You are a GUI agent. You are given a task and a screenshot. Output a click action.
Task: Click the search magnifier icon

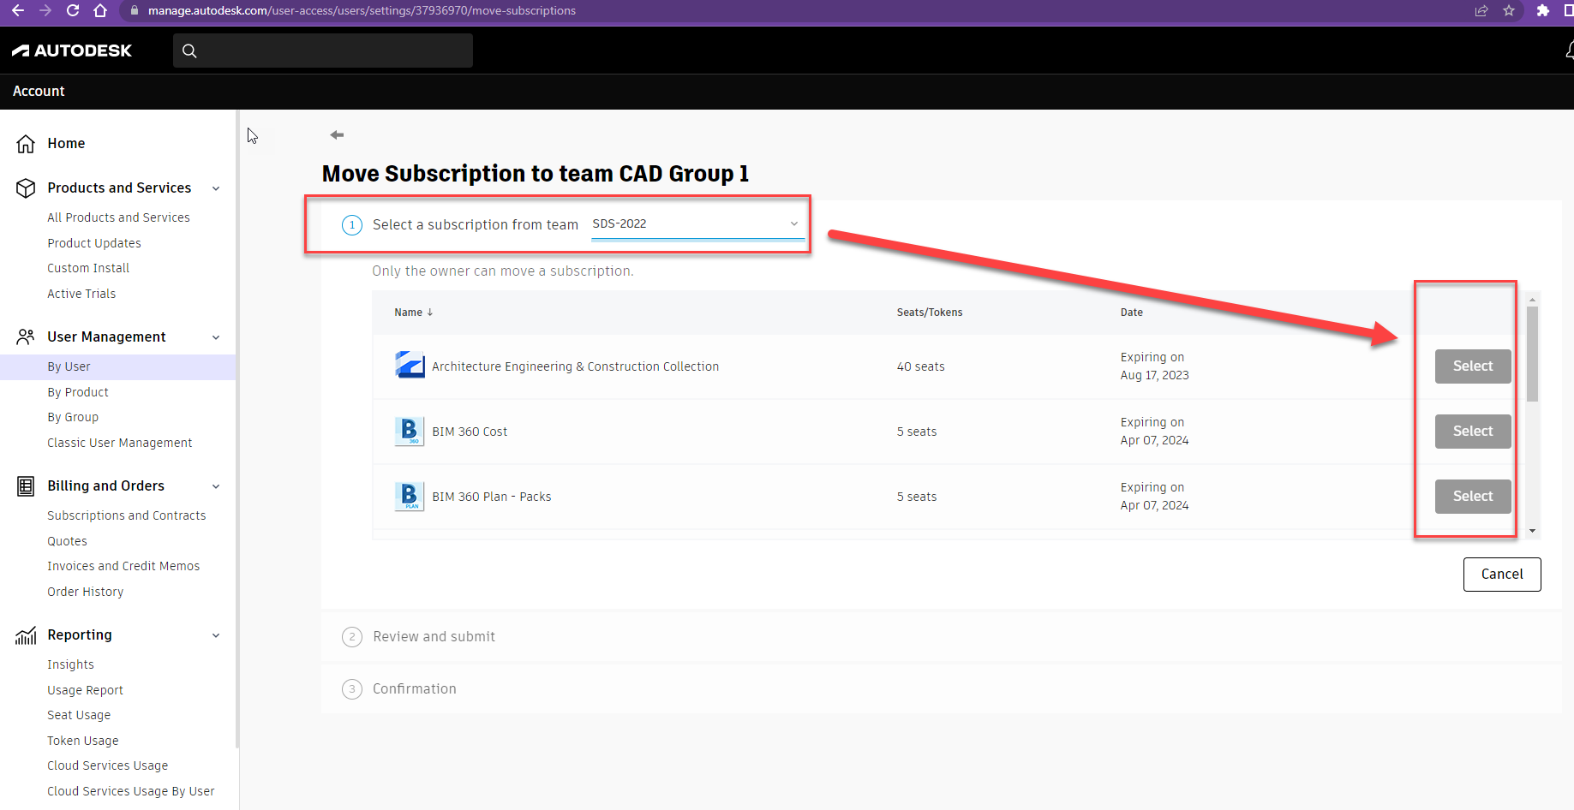pos(189,51)
